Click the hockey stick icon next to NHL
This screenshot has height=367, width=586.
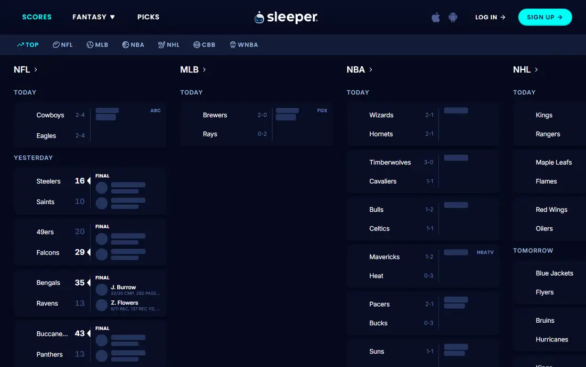click(161, 44)
